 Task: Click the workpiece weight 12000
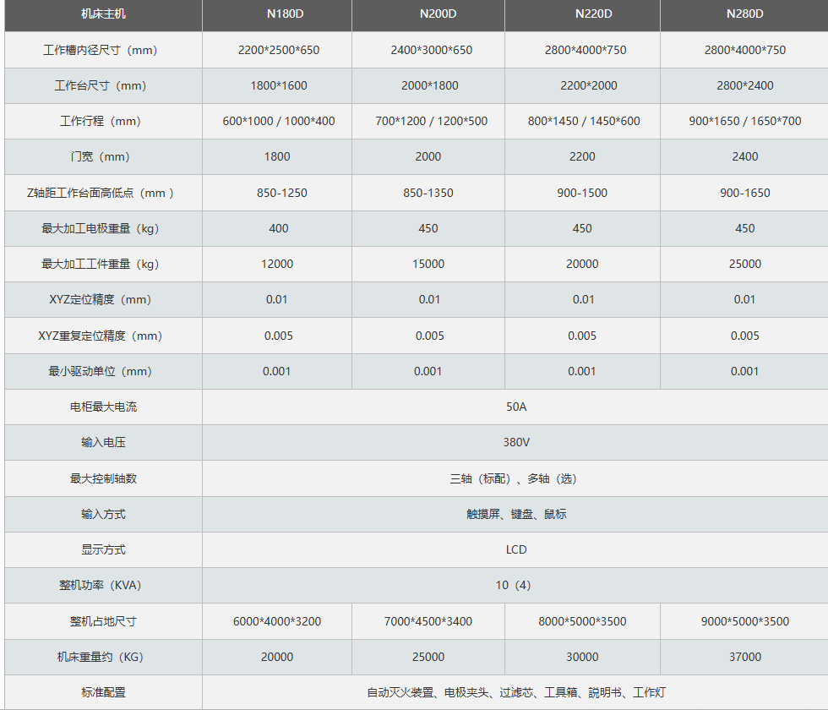click(277, 264)
